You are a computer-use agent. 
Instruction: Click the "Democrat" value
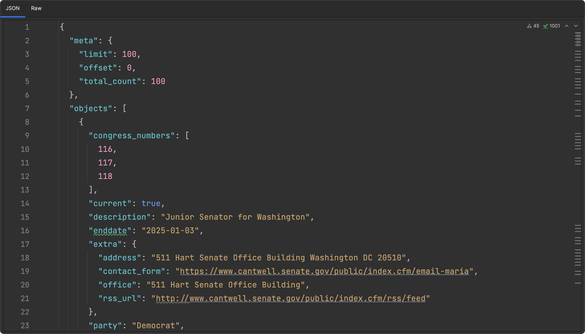click(156, 326)
